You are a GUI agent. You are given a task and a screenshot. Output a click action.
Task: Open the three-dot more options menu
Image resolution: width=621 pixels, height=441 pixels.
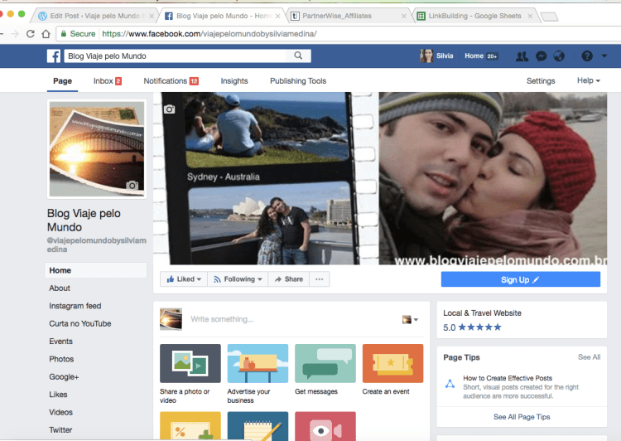pos(320,279)
